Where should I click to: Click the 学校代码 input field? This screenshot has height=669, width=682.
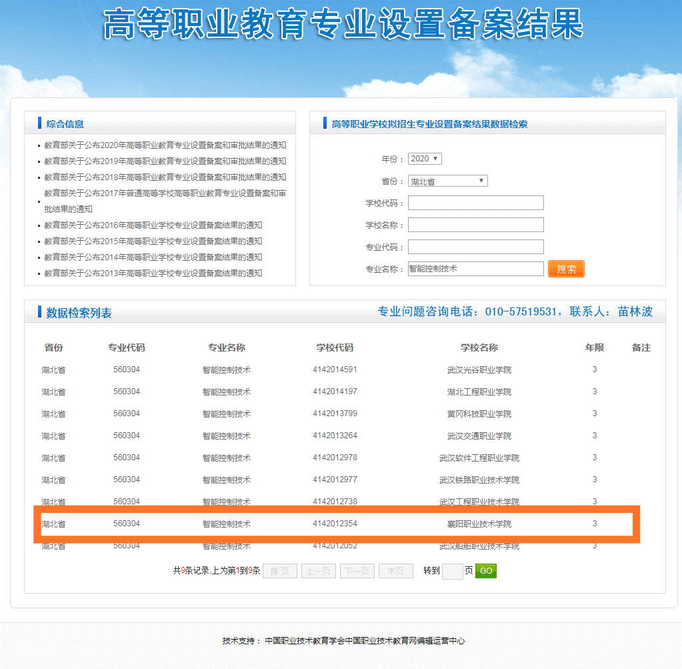[475, 203]
